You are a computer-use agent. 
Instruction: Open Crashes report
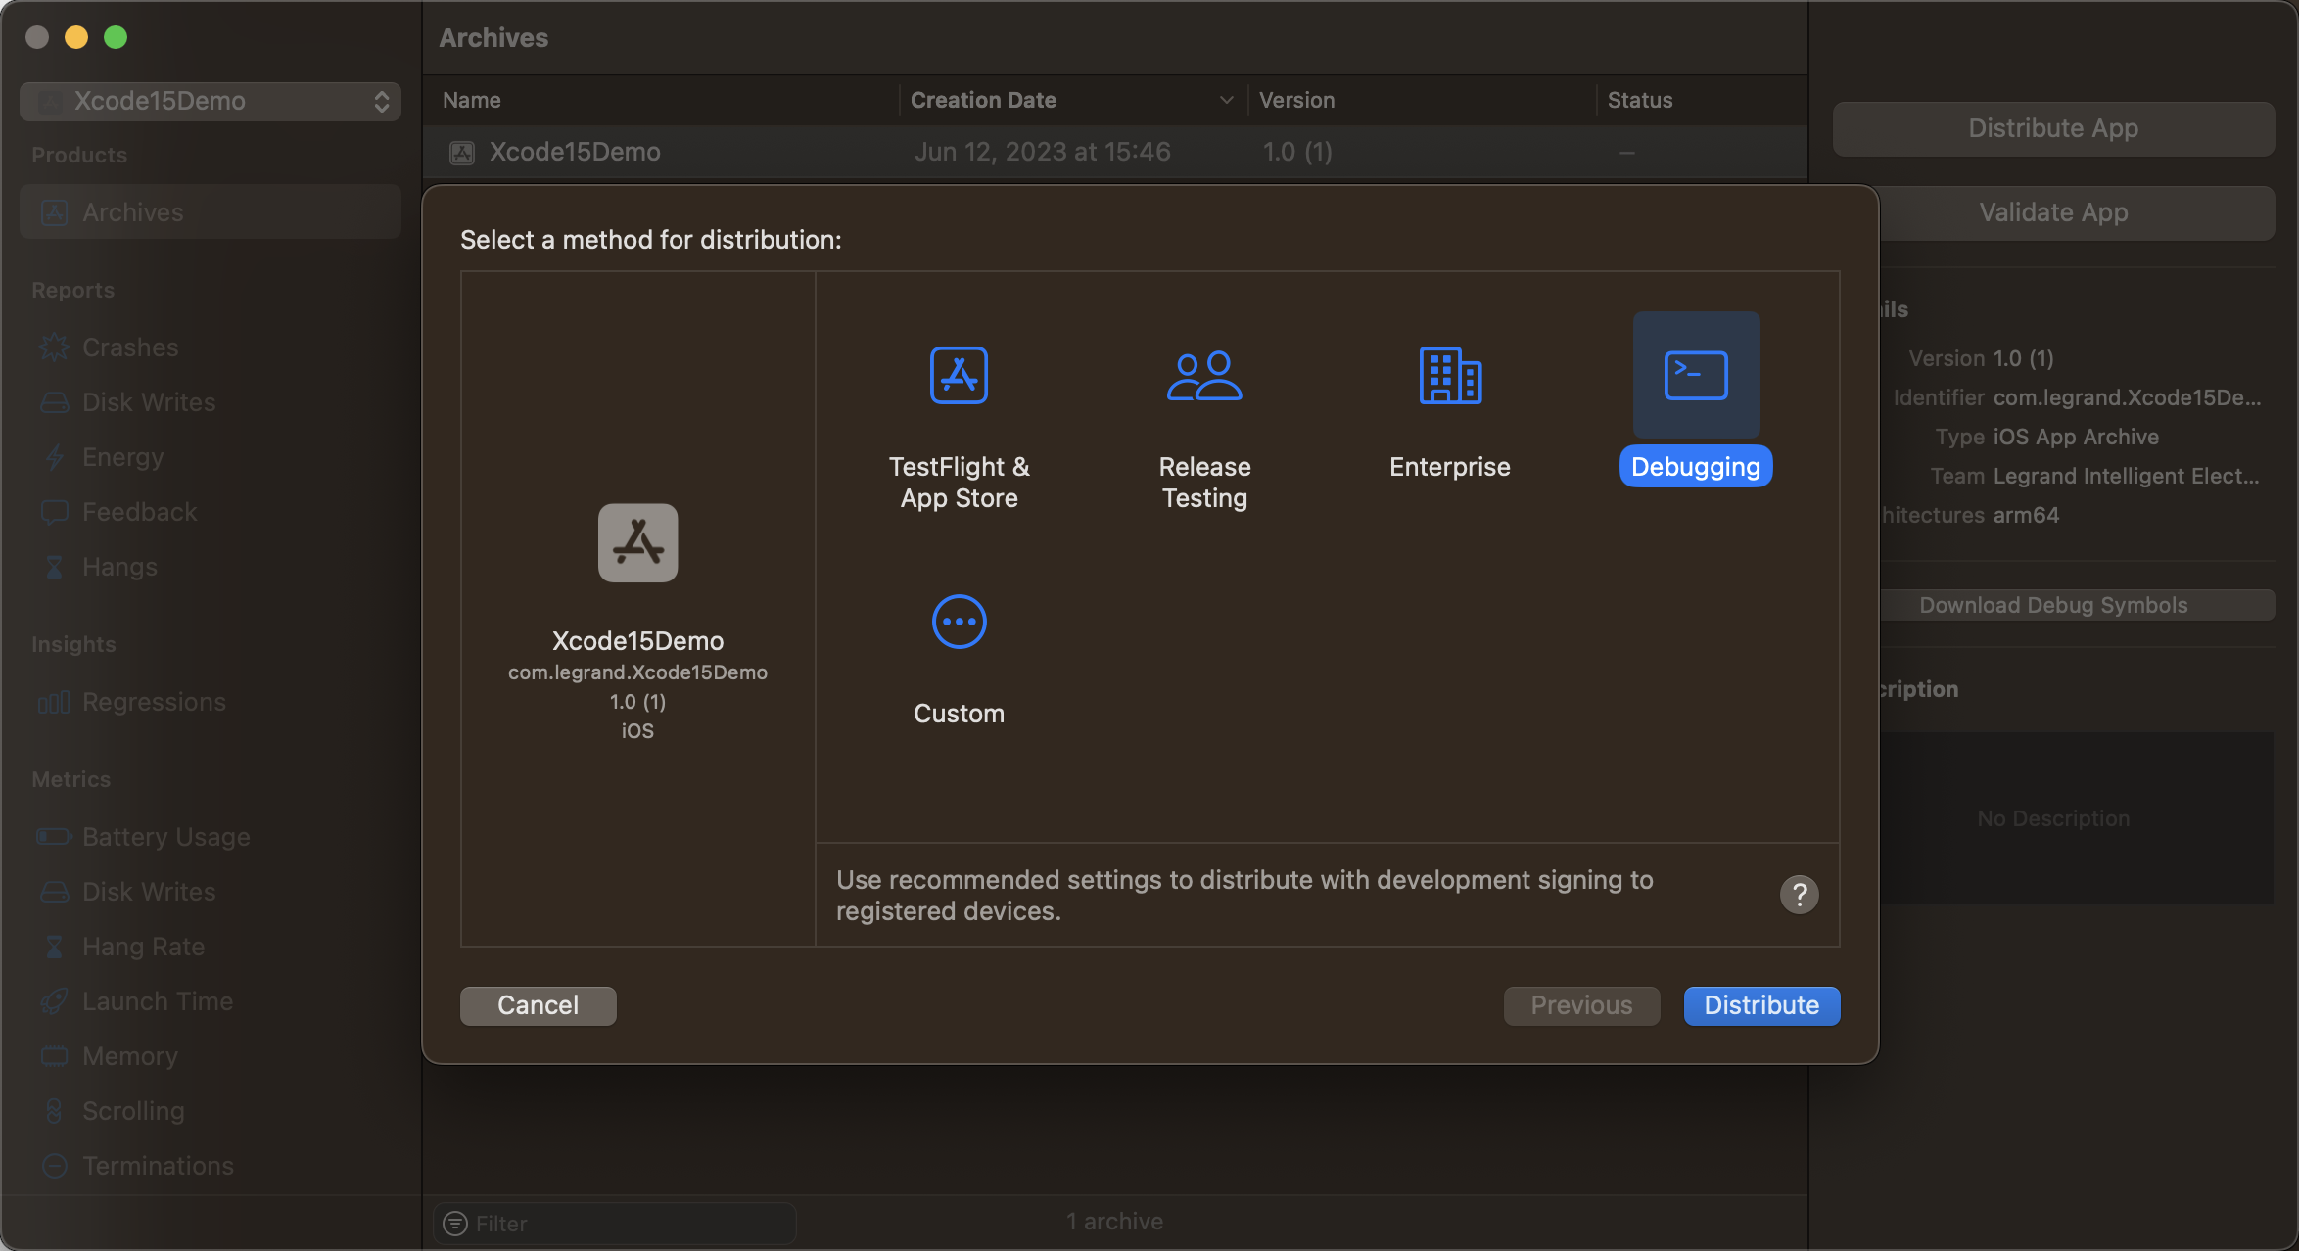pyautogui.click(x=130, y=347)
